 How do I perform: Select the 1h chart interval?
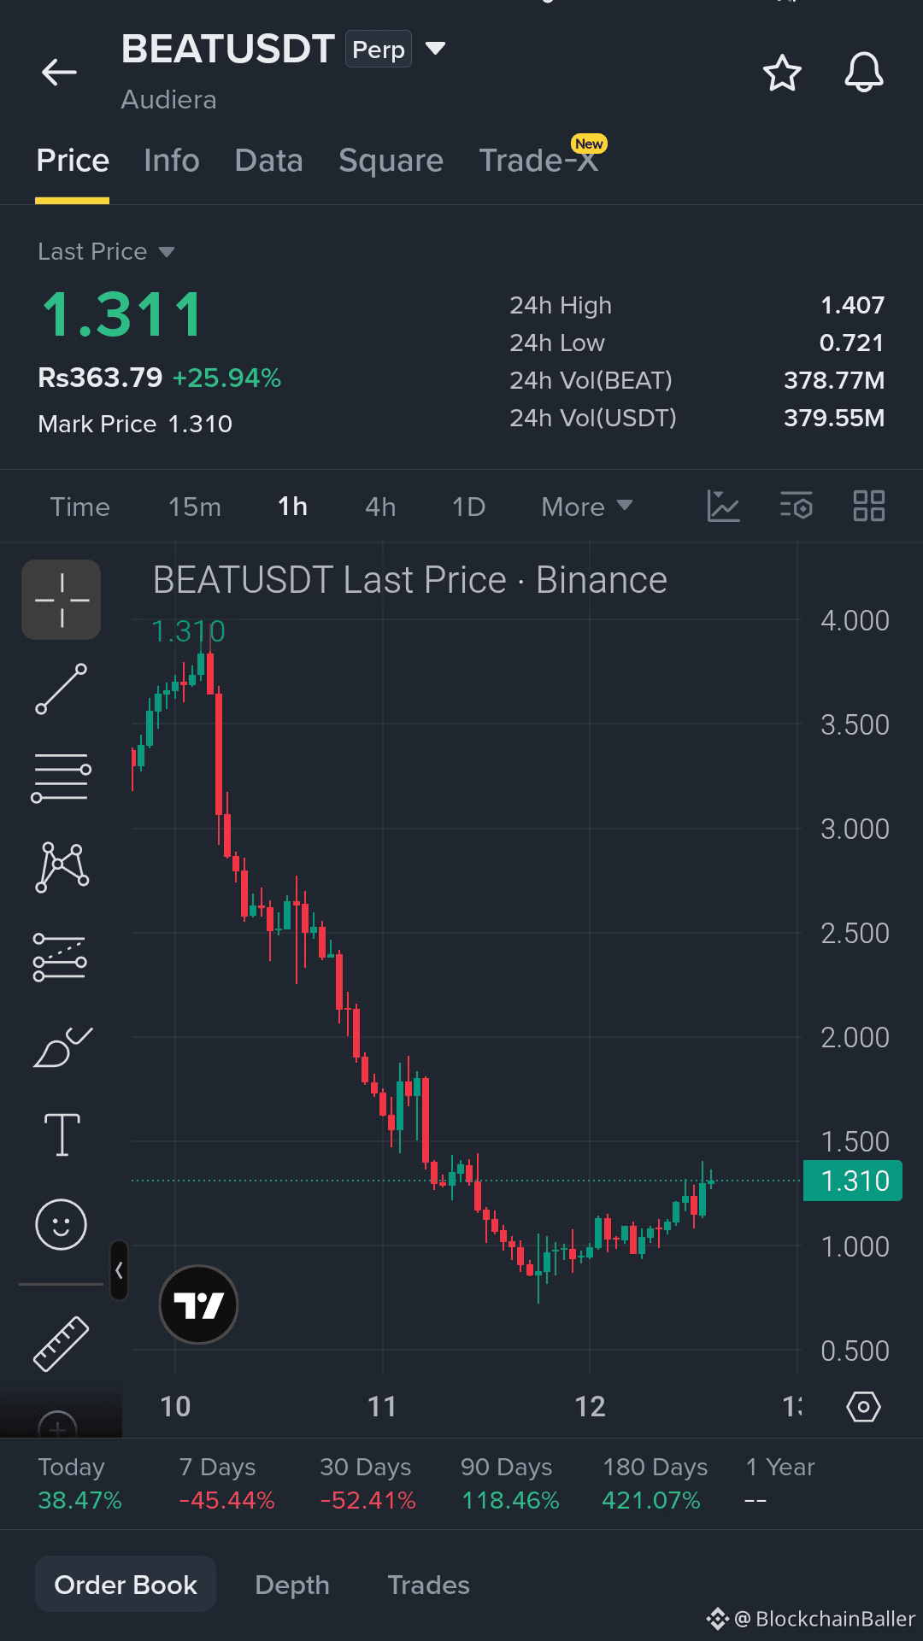(x=292, y=507)
